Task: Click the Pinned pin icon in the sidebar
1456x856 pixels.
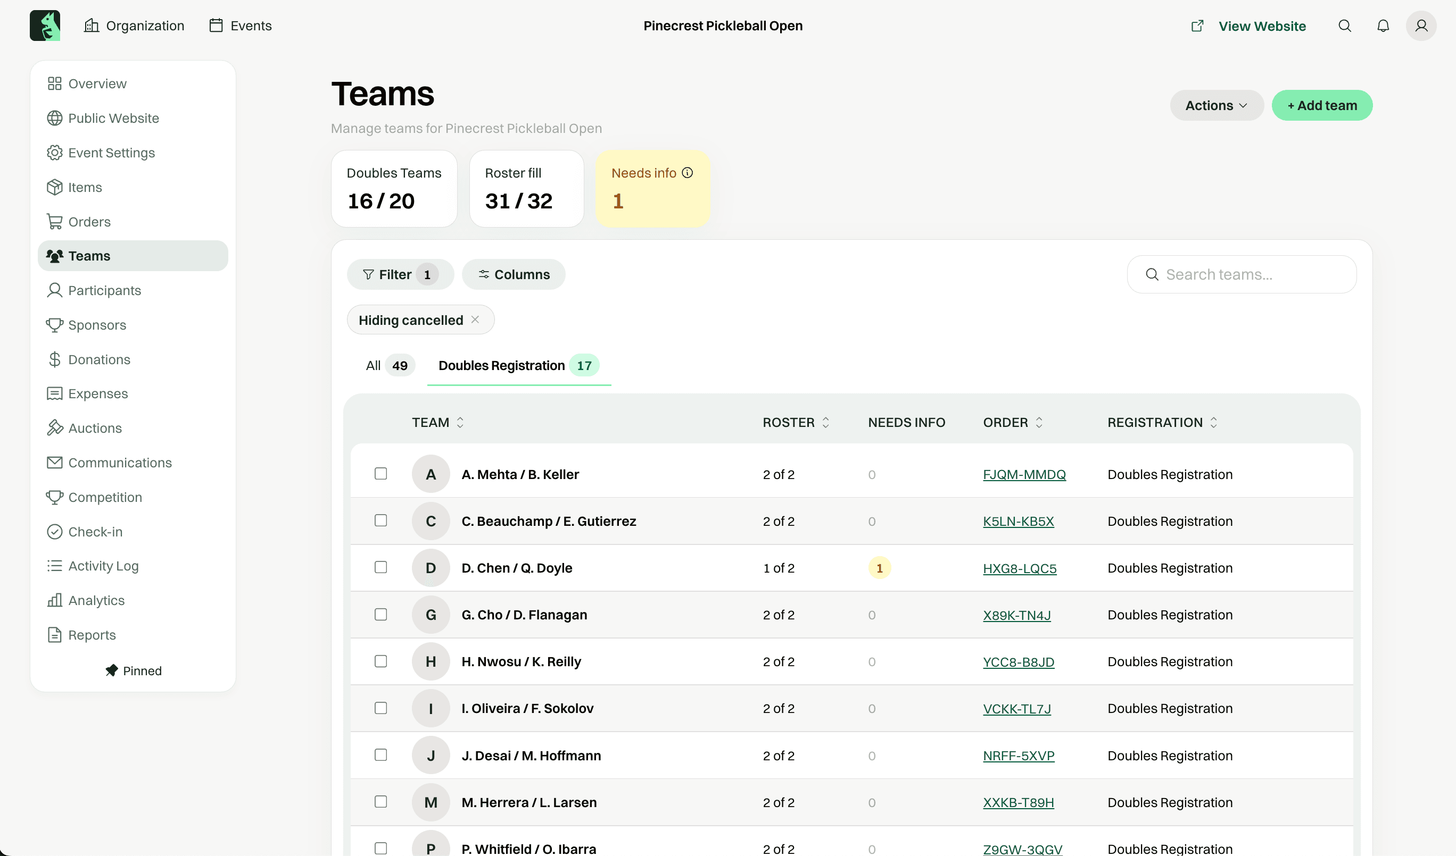Action: pyautogui.click(x=112, y=670)
